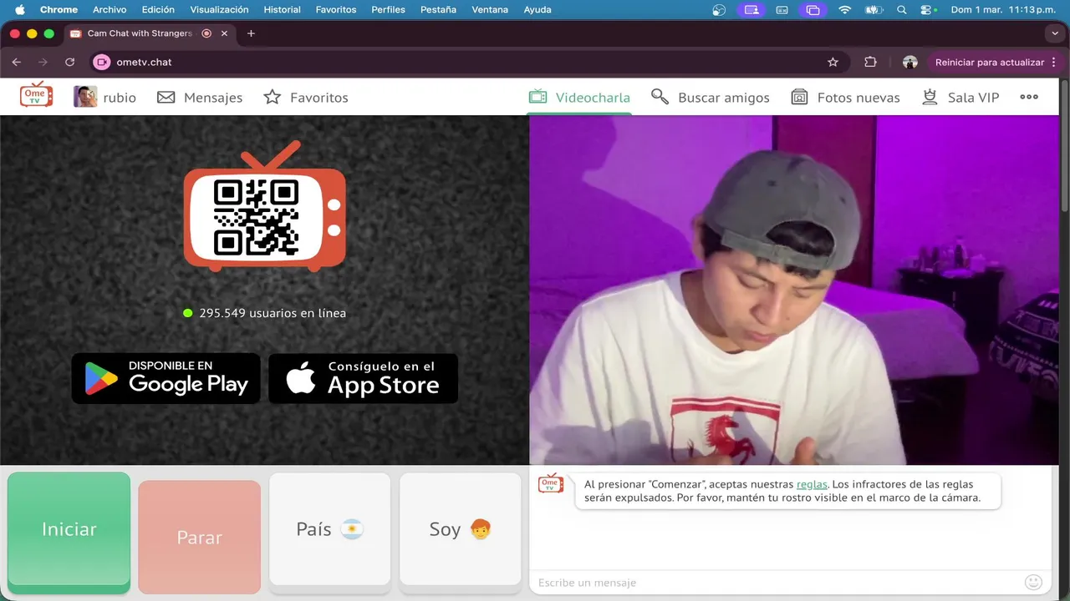Open the Visualización menu
Image resolution: width=1070 pixels, height=601 pixels.
click(x=219, y=10)
